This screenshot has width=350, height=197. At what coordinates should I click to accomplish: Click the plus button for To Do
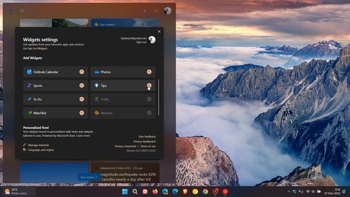[x=81, y=99]
